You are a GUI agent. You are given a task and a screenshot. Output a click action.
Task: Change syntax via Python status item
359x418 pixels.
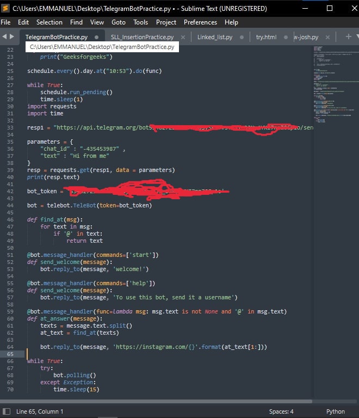coord(335,411)
